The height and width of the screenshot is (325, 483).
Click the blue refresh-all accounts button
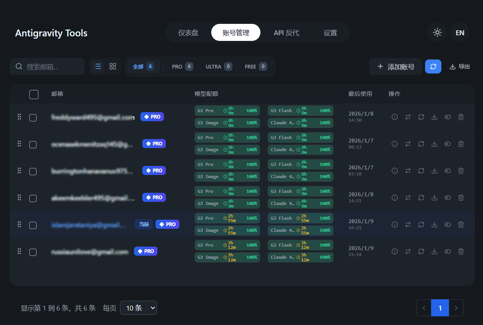pyautogui.click(x=433, y=67)
